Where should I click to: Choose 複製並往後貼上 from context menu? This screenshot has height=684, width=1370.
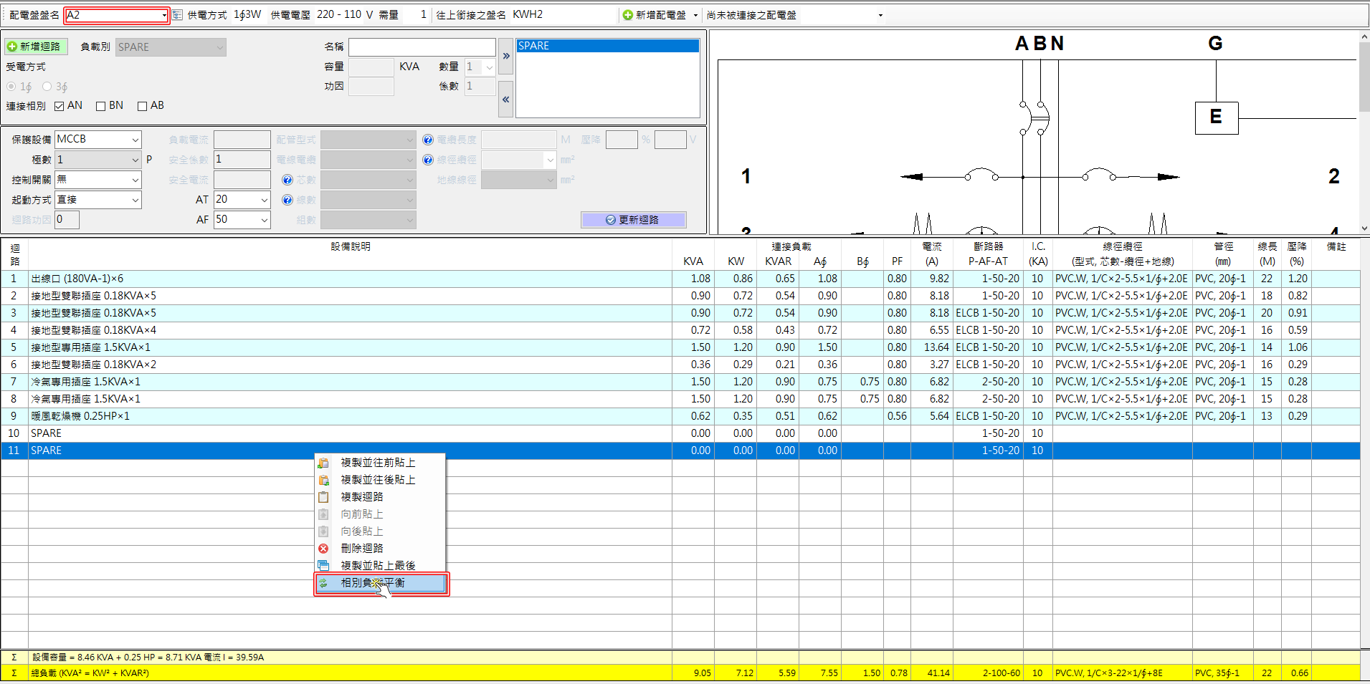point(380,480)
